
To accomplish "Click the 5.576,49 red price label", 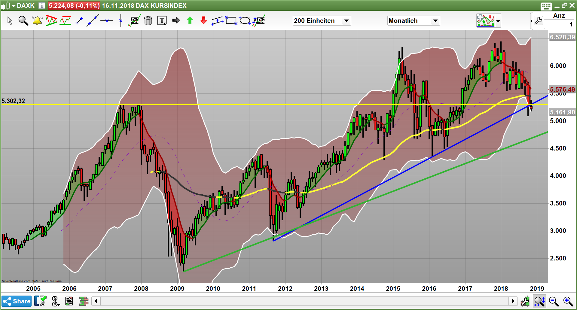I will click(x=562, y=90).
